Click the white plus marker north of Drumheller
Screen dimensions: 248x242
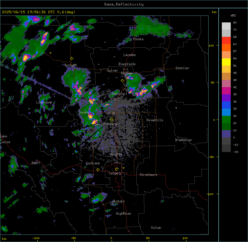click(176, 108)
